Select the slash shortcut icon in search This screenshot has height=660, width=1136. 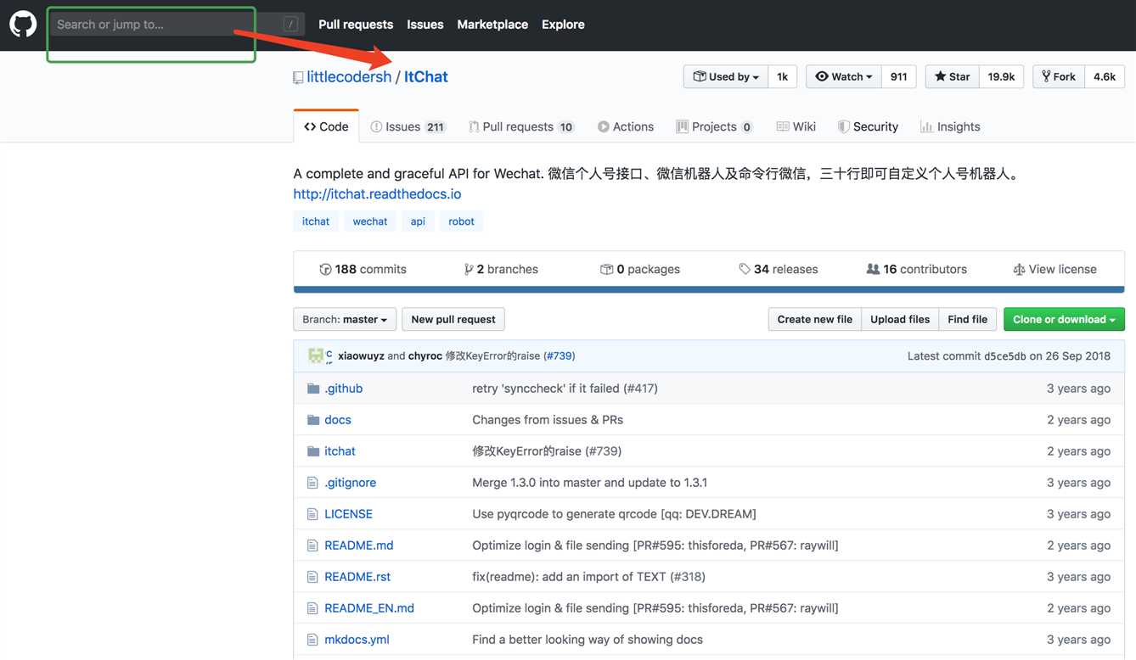point(291,25)
